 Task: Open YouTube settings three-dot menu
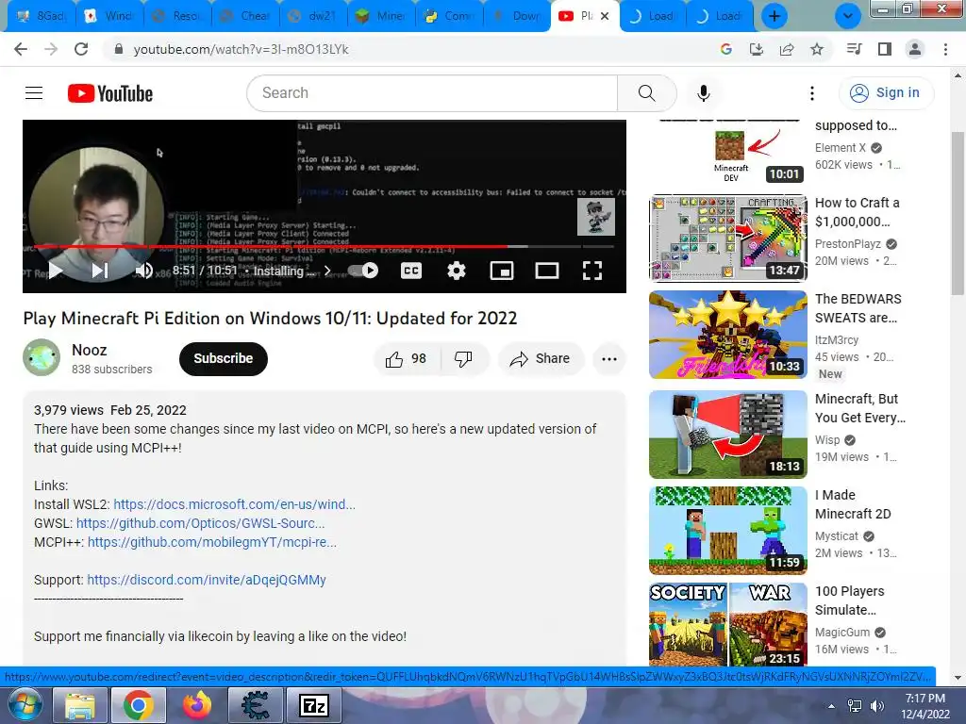812,93
